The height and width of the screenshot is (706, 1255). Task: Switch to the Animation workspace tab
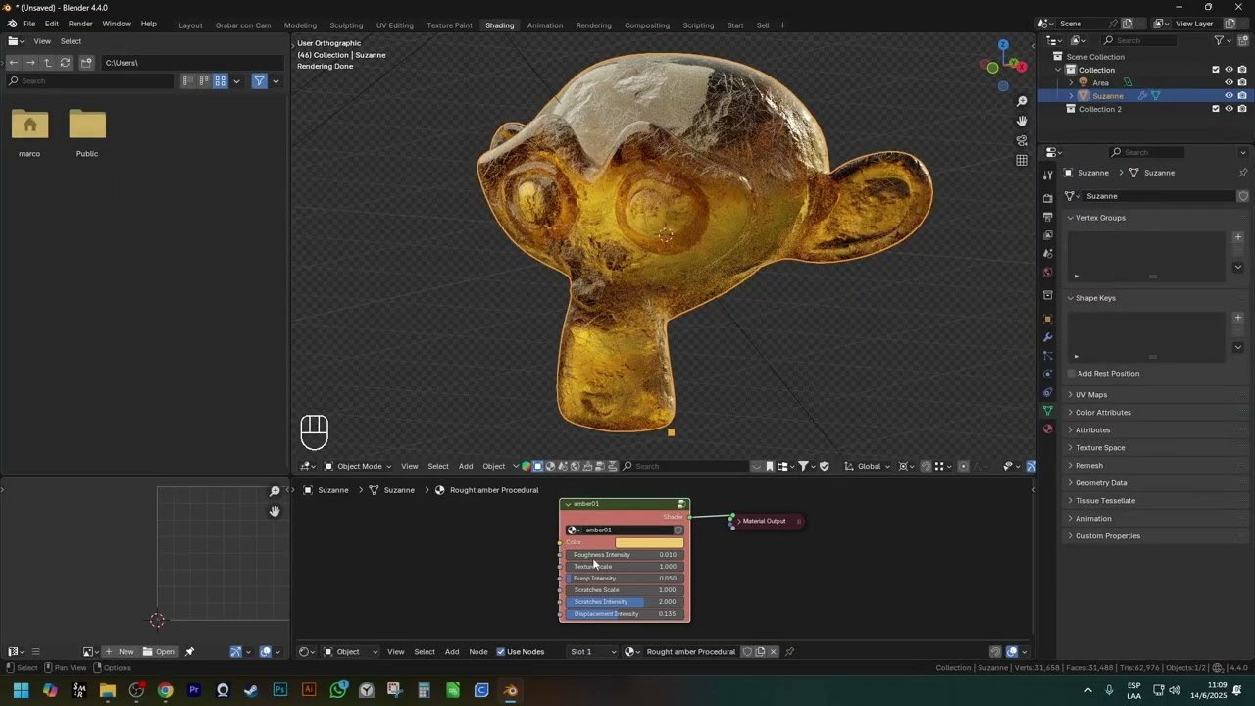coord(545,25)
